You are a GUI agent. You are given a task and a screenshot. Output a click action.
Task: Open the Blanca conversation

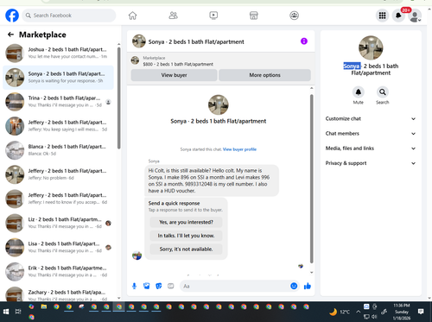[58, 150]
